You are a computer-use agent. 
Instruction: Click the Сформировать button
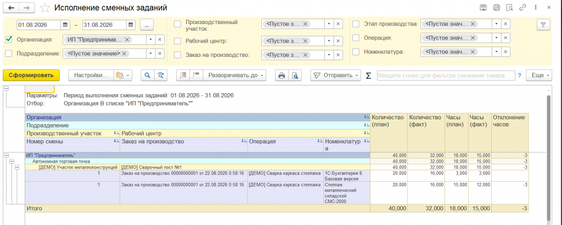click(31, 76)
